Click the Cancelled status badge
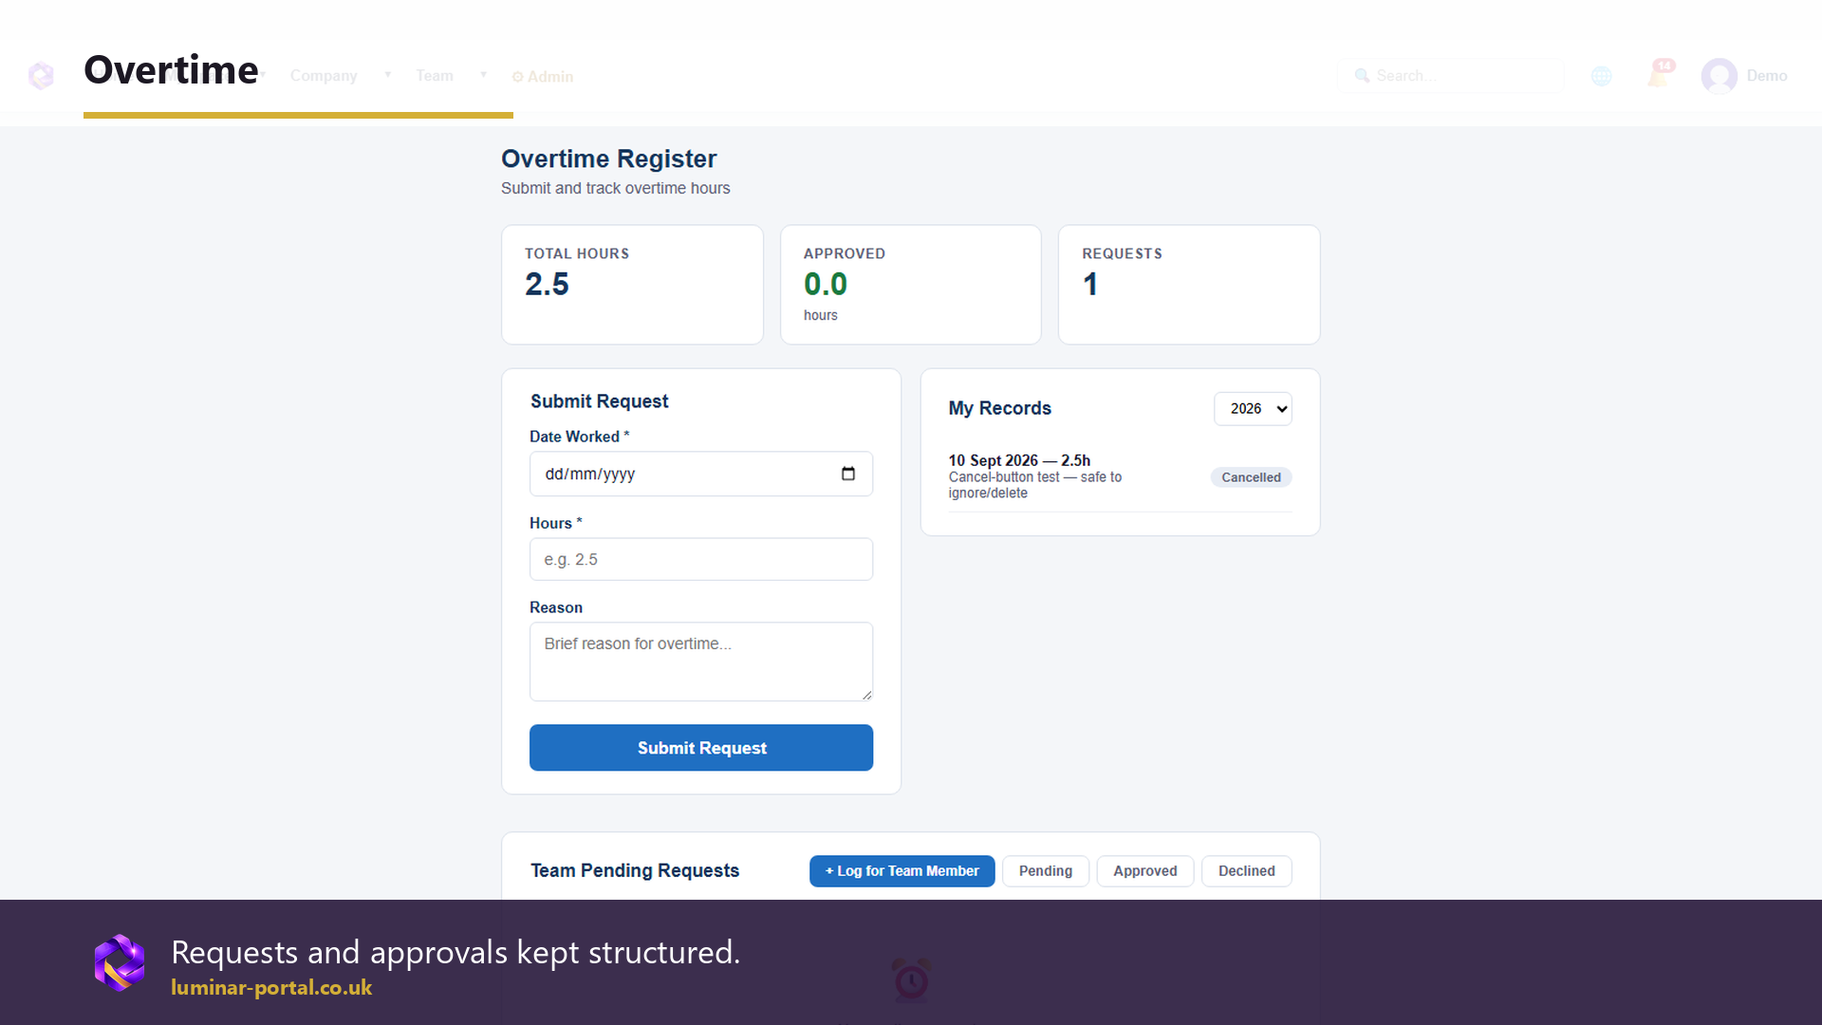The image size is (1822, 1025). (x=1251, y=477)
